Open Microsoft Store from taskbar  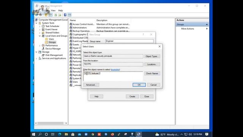coord(73,134)
